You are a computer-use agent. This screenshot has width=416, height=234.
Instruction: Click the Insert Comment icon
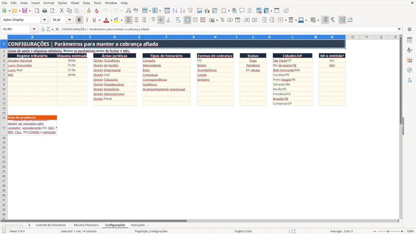point(242,11)
